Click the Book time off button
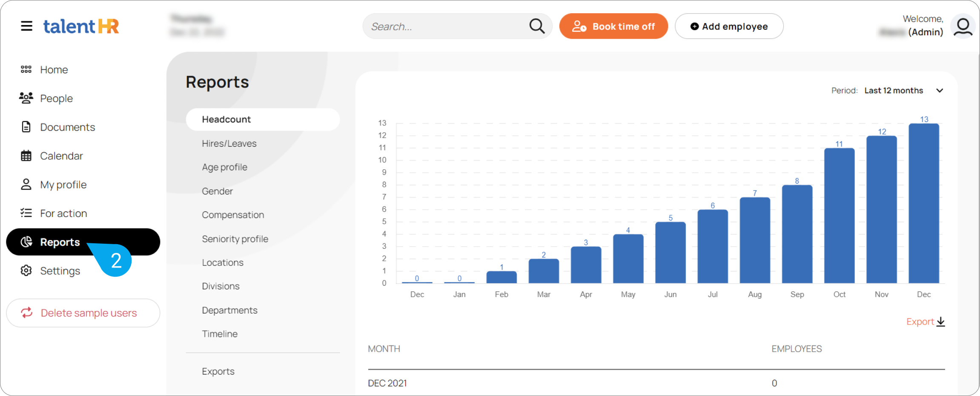 [x=613, y=26]
